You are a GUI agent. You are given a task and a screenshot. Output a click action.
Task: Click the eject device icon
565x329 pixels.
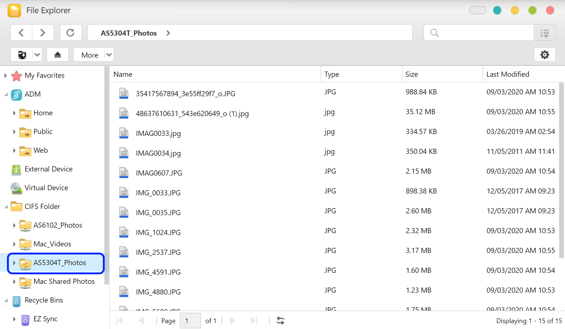click(58, 55)
